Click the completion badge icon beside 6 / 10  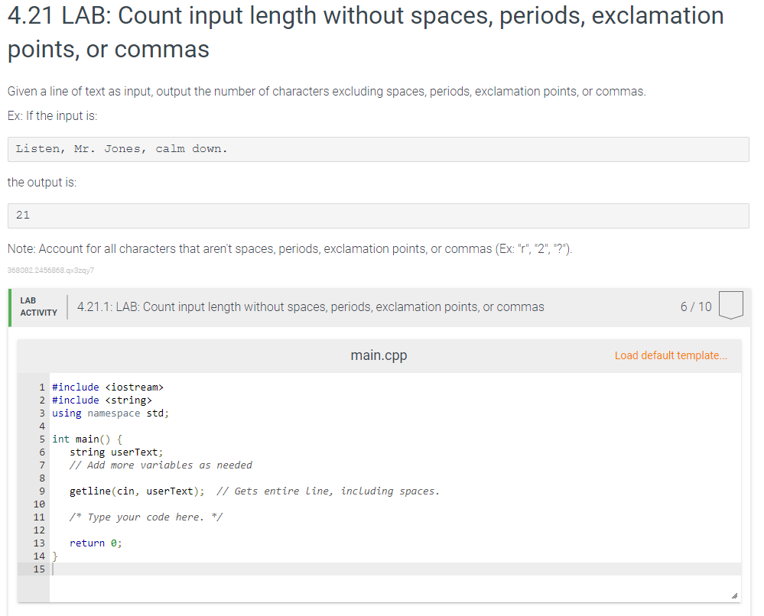coord(731,305)
